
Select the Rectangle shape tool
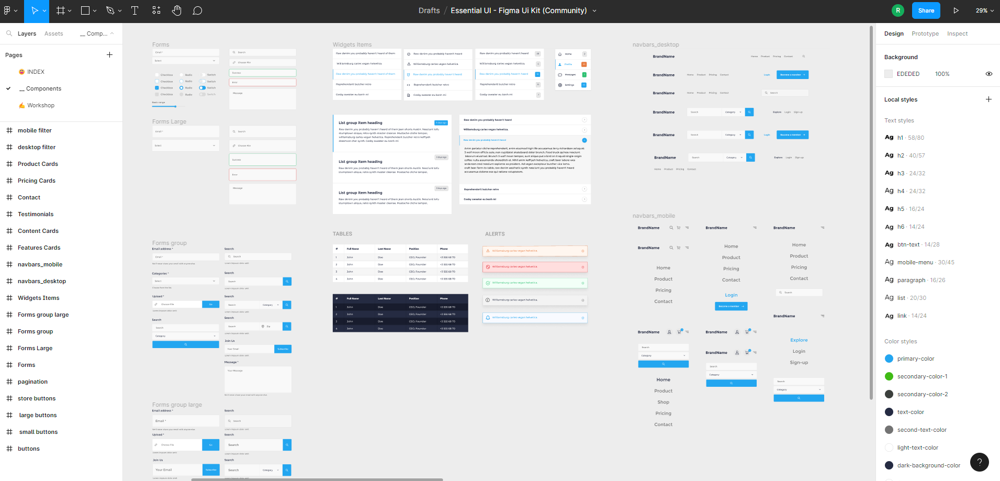point(84,10)
